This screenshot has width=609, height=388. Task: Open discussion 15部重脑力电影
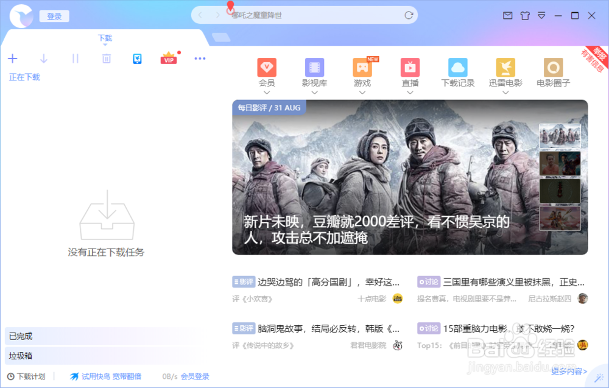tap(509, 329)
